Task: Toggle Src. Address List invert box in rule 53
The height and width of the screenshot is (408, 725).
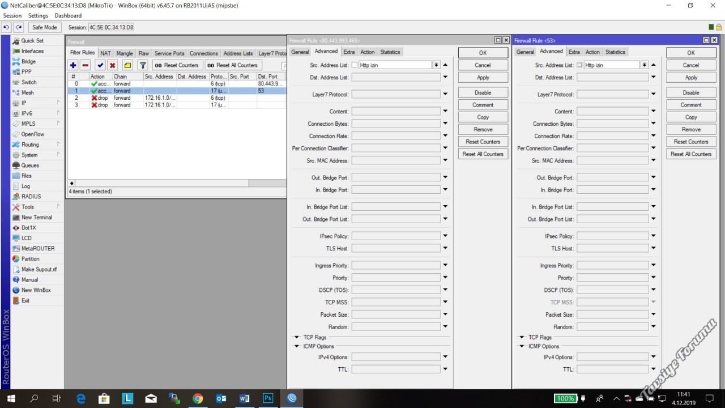Action: click(x=579, y=65)
